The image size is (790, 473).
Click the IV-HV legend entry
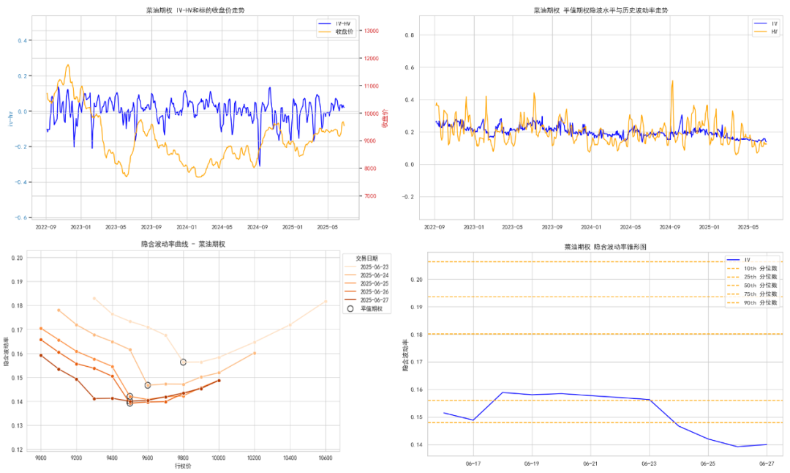334,23
